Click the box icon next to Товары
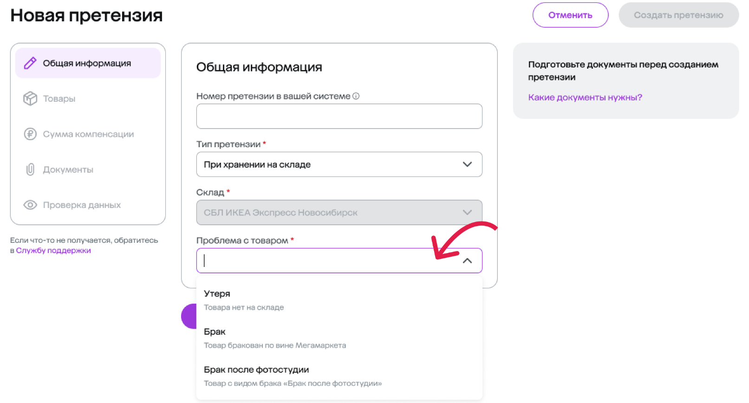The width and height of the screenshot is (749, 403). 30,98
